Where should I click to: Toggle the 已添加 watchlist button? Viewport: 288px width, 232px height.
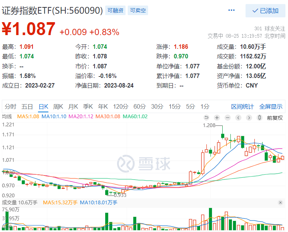[265, 11]
